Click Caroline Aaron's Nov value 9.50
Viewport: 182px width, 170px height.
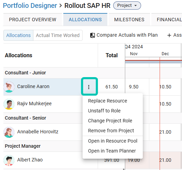[133, 87]
